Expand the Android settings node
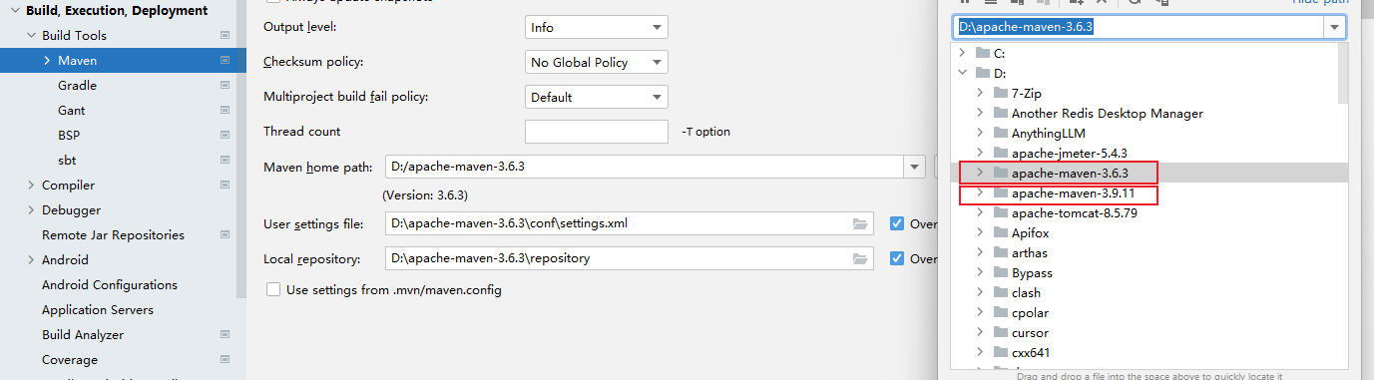Image resolution: width=1374 pixels, height=380 pixels. (x=30, y=260)
